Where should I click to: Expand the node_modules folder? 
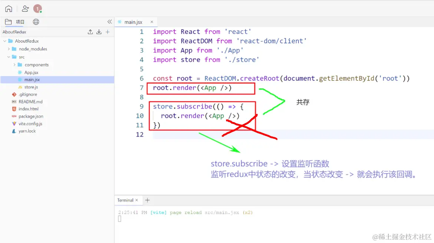[9, 49]
